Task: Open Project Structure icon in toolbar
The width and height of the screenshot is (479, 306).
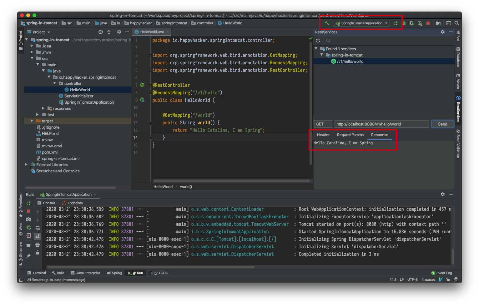Action: pyautogui.click(x=438, y=23)
